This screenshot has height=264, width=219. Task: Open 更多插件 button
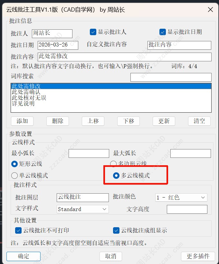click(198, 256)
